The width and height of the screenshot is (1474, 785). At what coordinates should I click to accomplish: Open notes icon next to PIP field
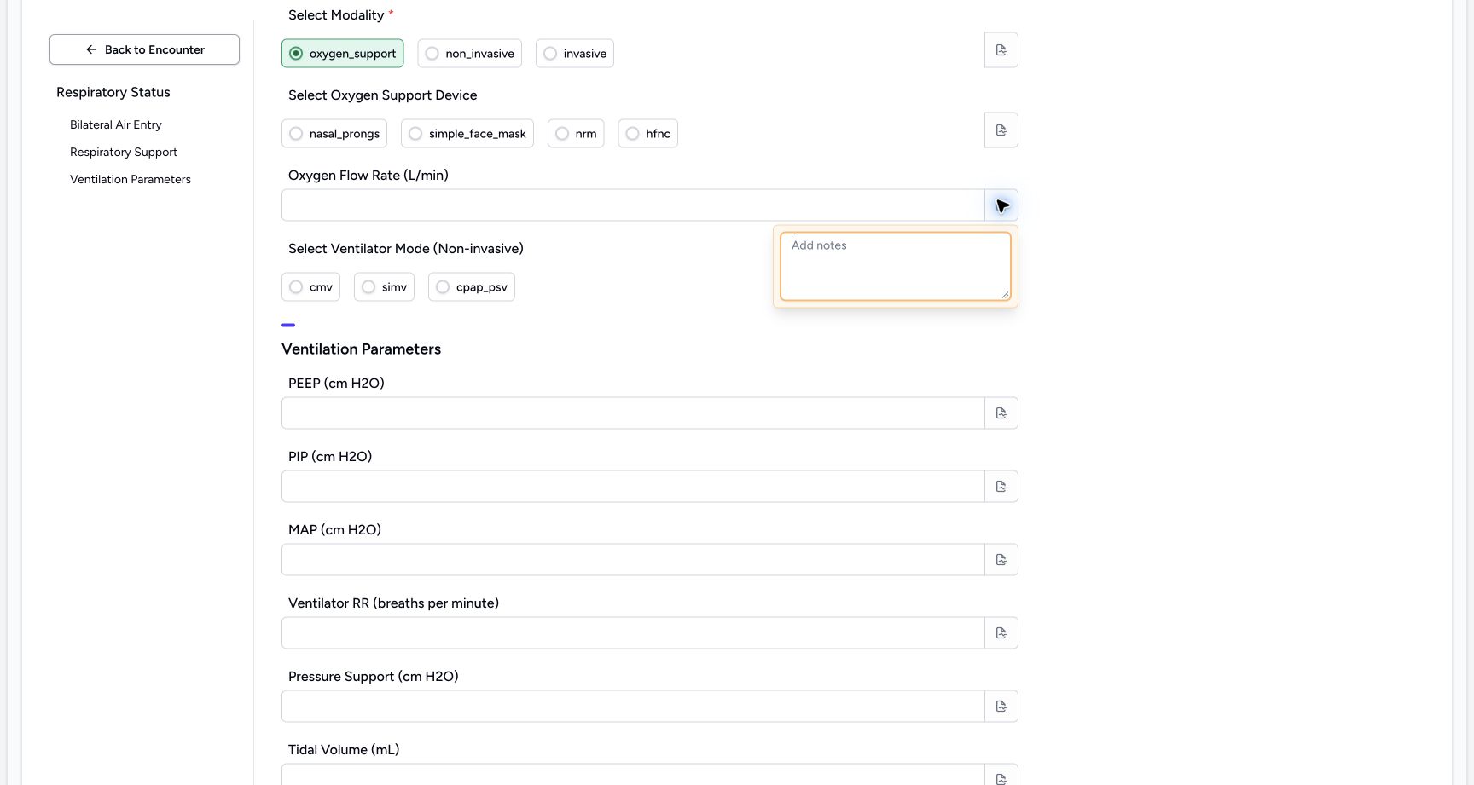point(1001,487)
